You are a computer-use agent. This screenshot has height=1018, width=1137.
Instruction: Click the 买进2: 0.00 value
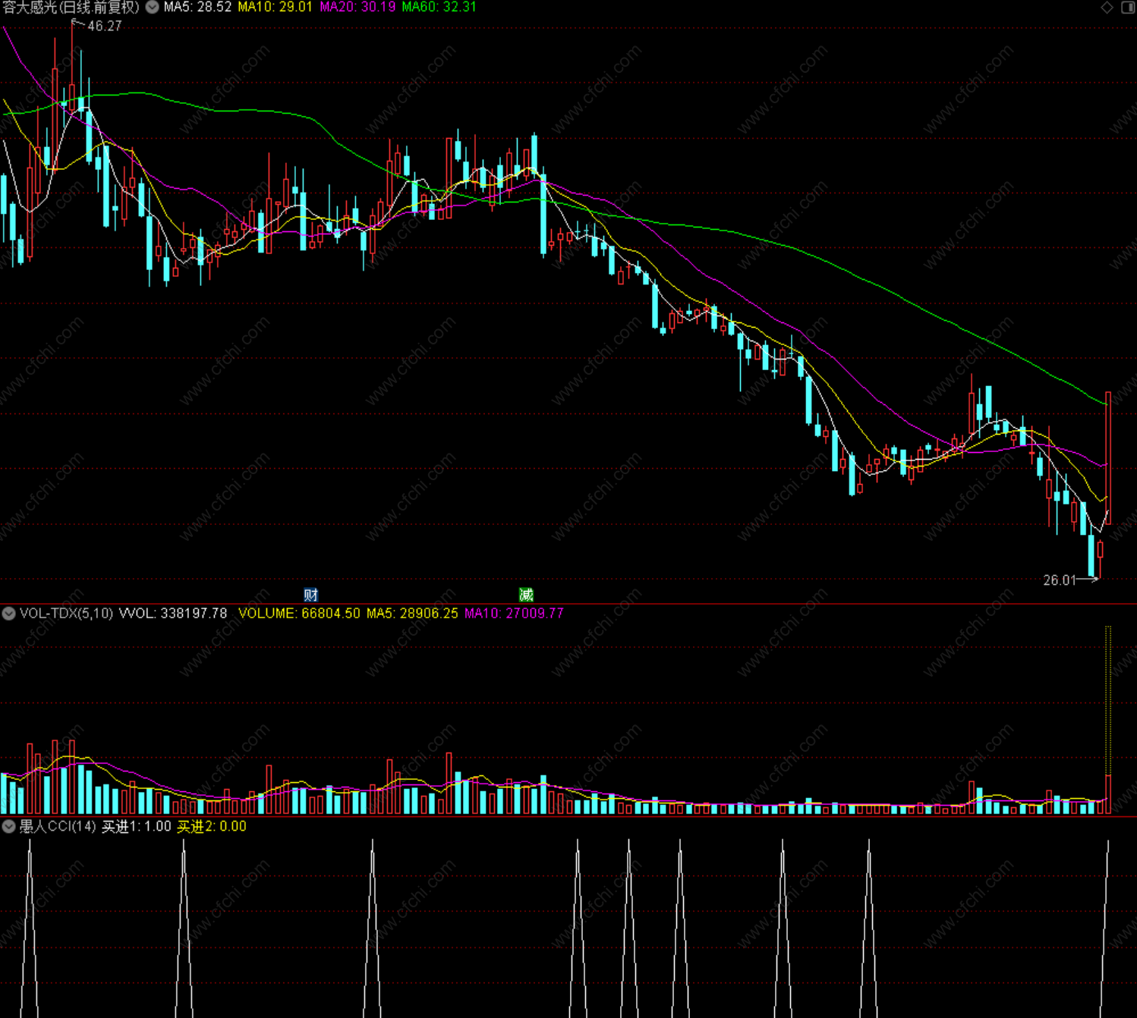212,827
